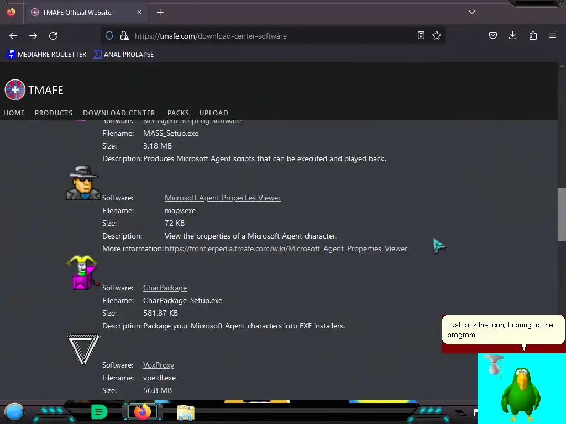
Task: Click the CharPackage_Setup.exe filename text
Action: (182, 301)
